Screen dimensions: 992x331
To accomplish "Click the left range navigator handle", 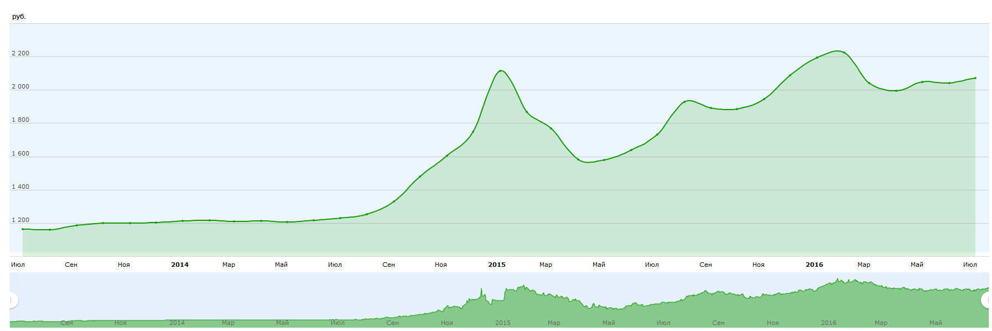I will 12,300.
